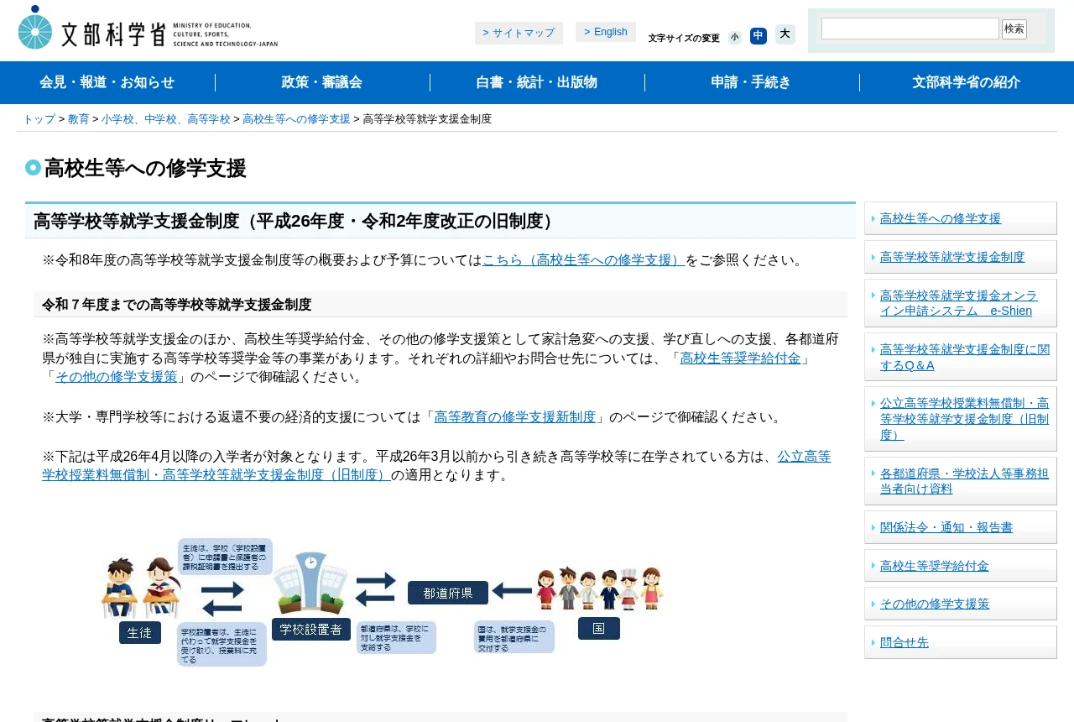This screenshot has height=722, width=1074.
Task: Open the 会見・報道・お知らせ menu
Action: point(107,82)
